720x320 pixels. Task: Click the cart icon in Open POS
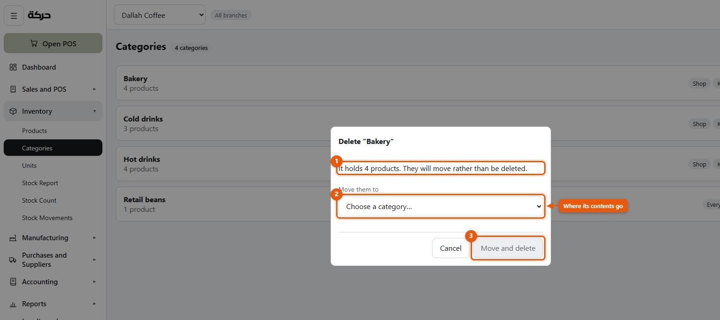click(34, 43)
